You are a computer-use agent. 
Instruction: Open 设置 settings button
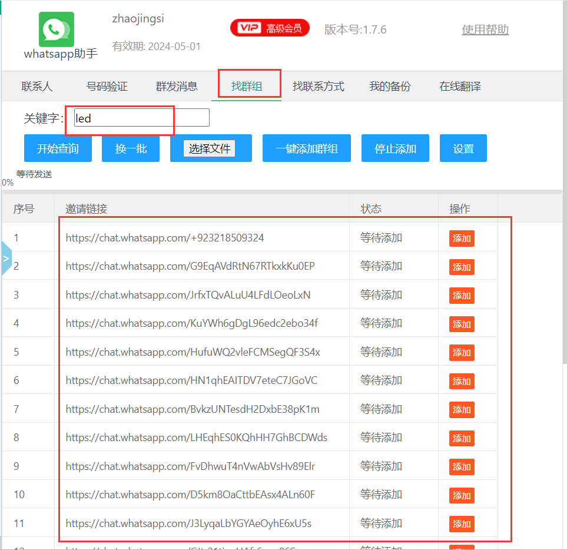[x=463, y=148]
